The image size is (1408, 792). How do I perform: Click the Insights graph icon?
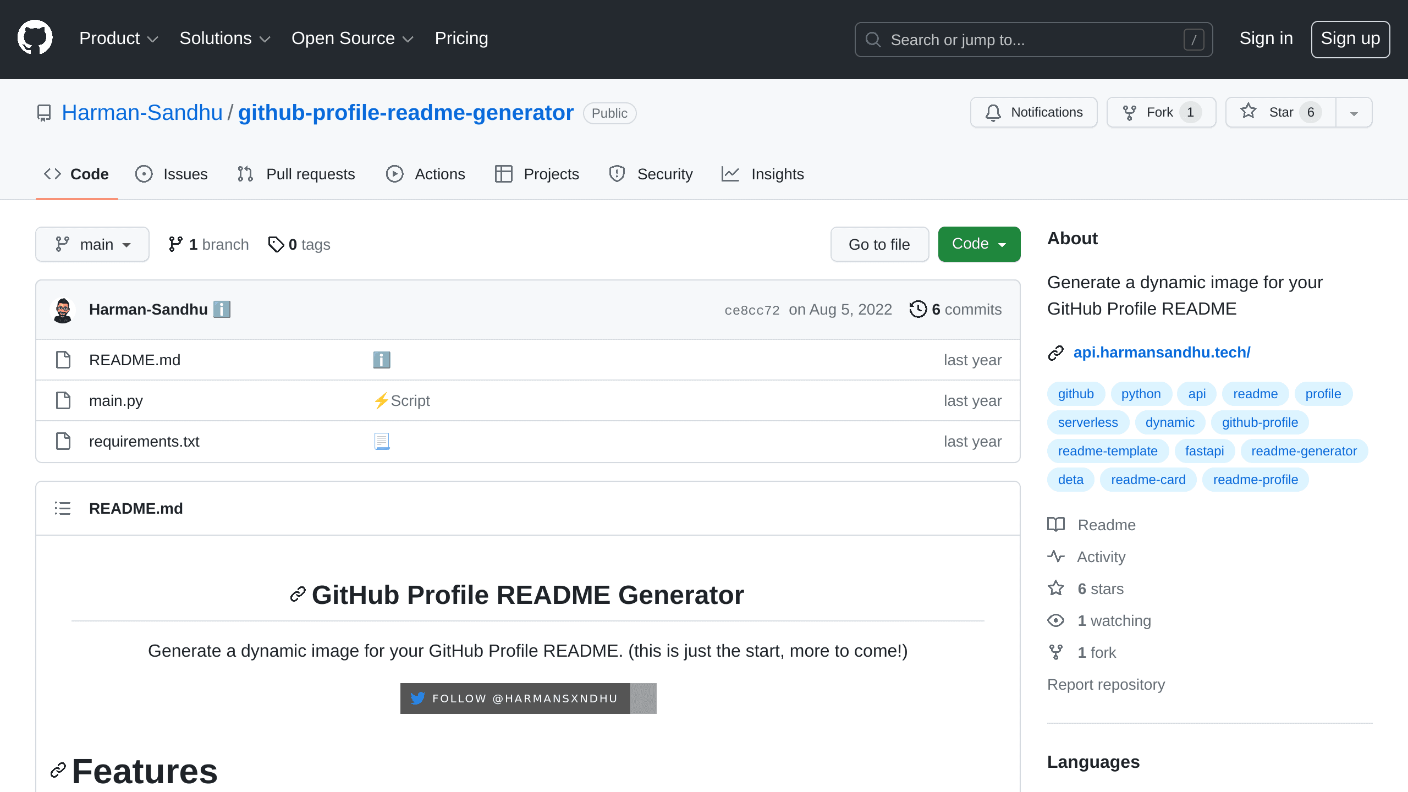click(x=731, y=174)
